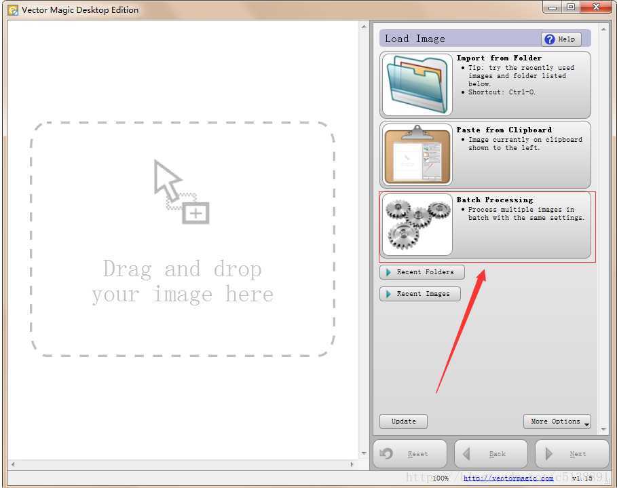
Task: Expand the Recent Folders list
Action: click(422, 272)
